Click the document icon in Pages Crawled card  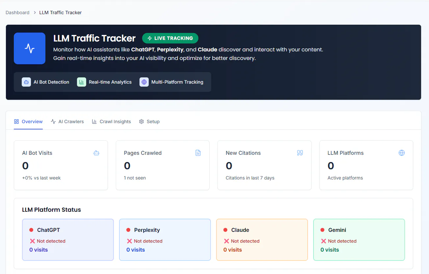(x=198, y=153)
